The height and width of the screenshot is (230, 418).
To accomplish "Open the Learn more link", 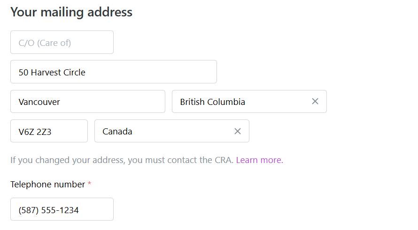I will (x=259, y=160).
